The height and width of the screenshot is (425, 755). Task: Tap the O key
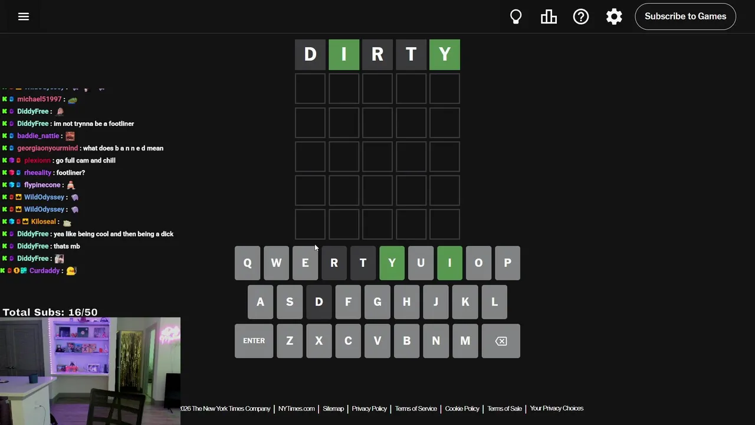[x=479, y=263]
